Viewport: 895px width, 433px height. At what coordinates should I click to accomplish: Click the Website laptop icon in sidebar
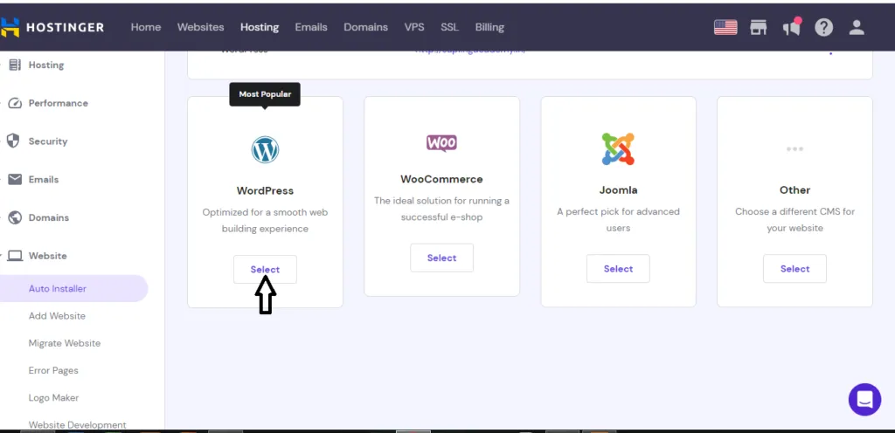(15, 256)
